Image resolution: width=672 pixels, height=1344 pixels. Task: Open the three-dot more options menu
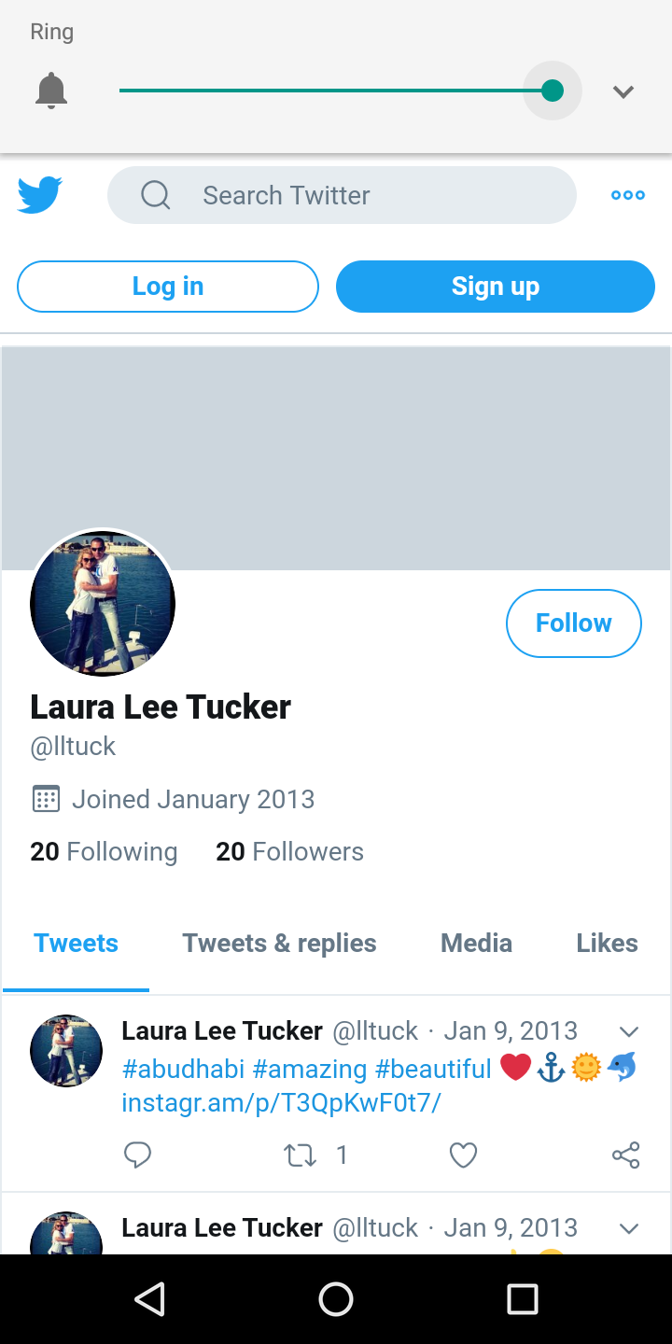coord(627,195)
